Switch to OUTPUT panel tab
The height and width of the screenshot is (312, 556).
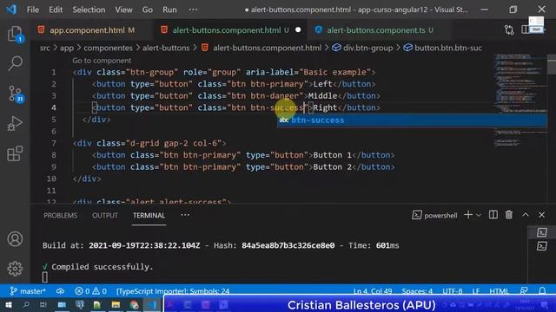pos(105,216)
